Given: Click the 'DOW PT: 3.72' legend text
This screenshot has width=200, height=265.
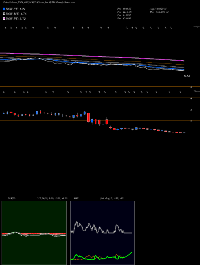Looking at the screenshot, I should (16, 19).
